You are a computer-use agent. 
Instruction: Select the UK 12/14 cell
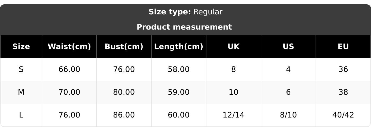point(234,115)
